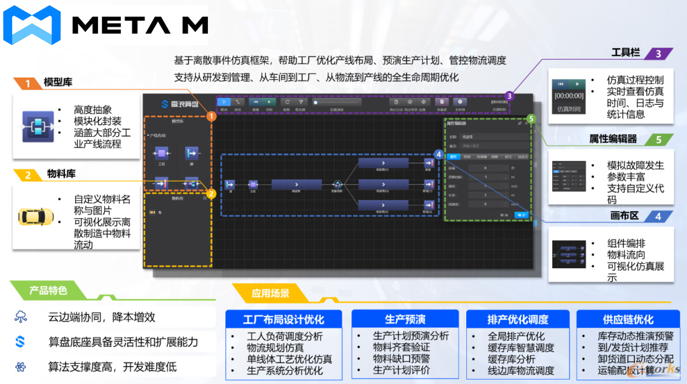Switch to the 故障 tab
This screenshot has width=687, height=384.
tap(495, 157)
